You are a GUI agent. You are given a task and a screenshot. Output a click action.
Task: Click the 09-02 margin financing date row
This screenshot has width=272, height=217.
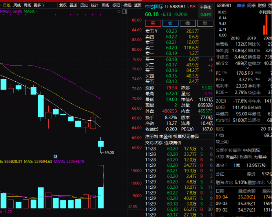click(x=244, y=210)
